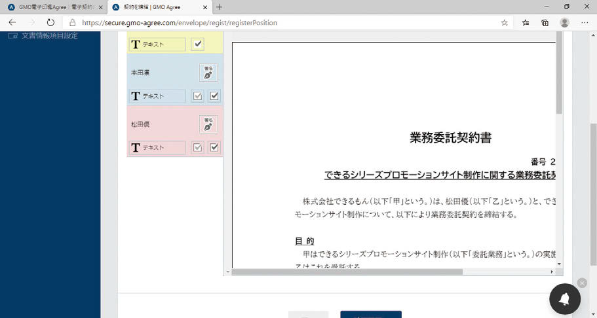Close the 契約を締結 GMO Agree tab
Viewport: 597px width, 318px height.
[205, 7]
